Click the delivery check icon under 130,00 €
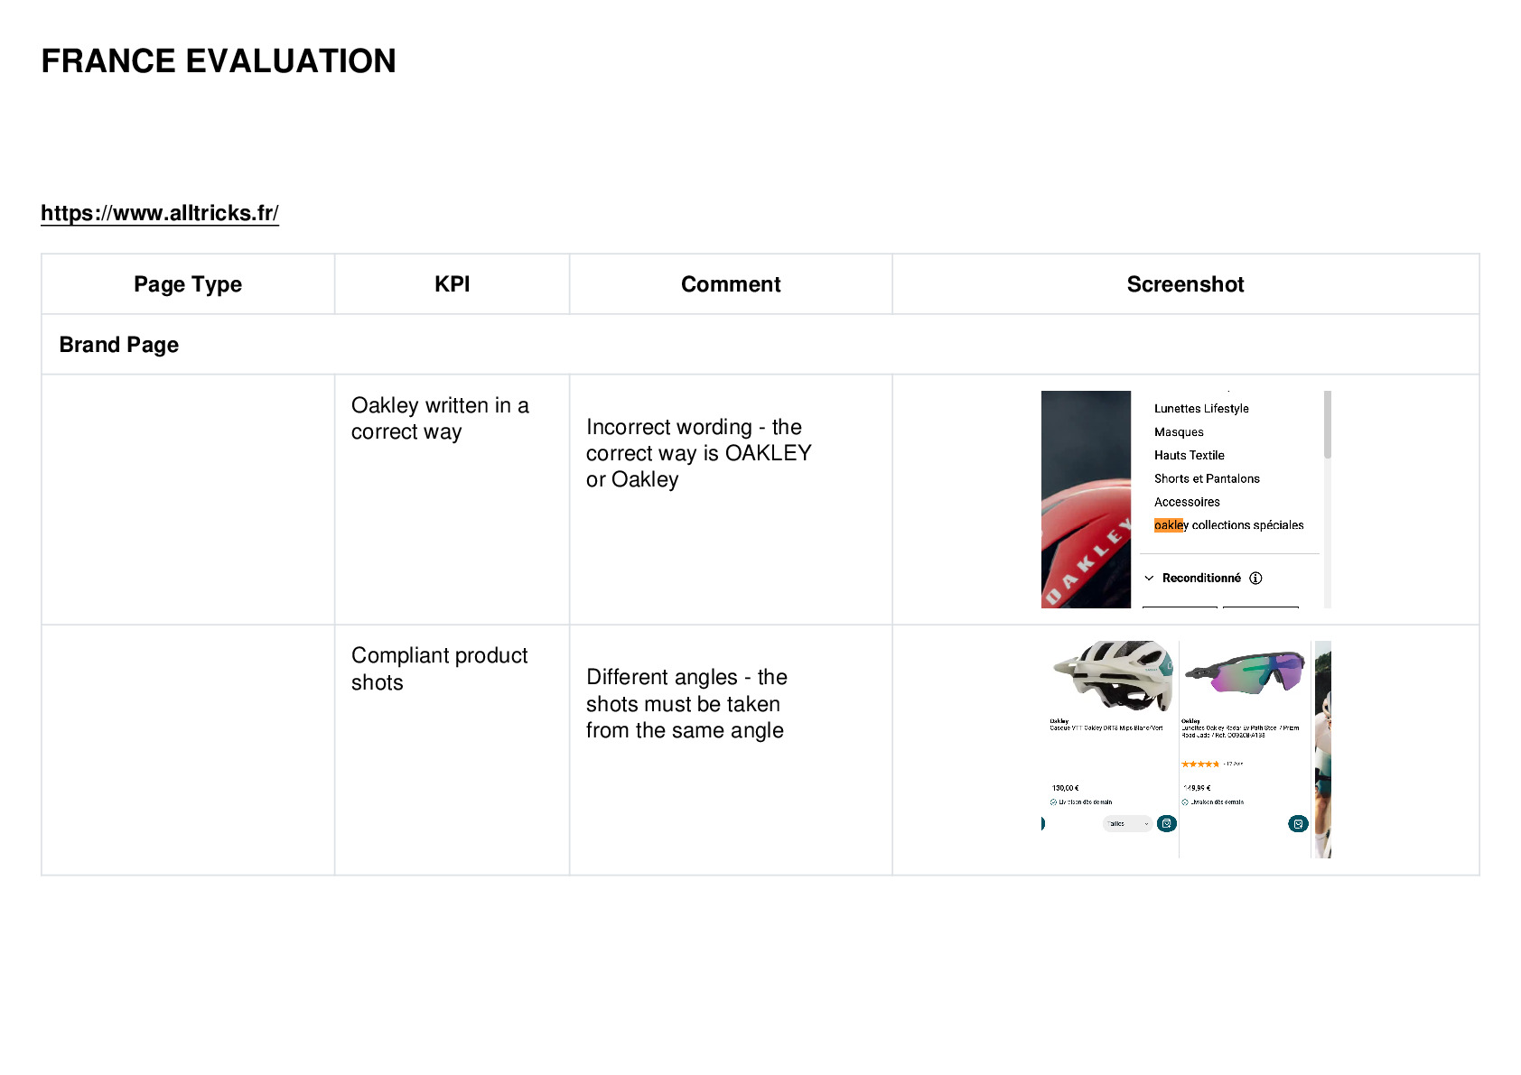The image size is (1521, 1075). (1054, 802)
